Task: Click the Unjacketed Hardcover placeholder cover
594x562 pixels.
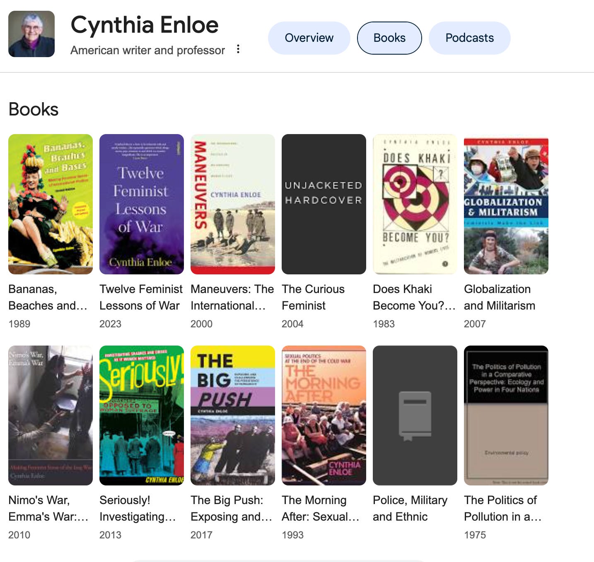Action: 324,204
